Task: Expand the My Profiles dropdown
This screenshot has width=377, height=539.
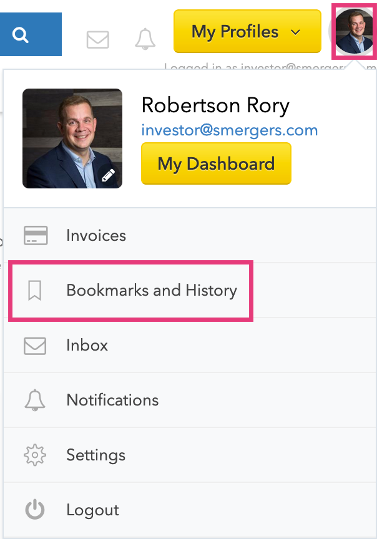Action: (247, 31)
